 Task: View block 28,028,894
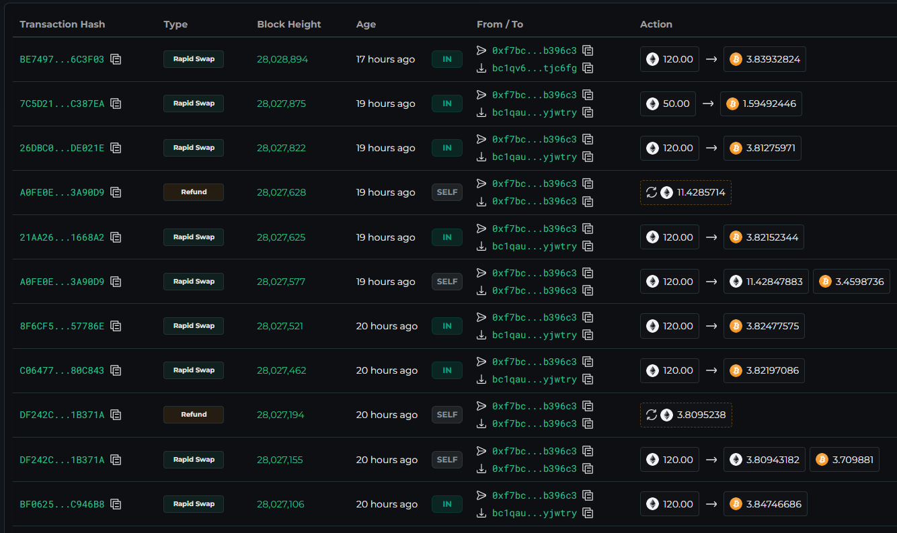(282, 59)
